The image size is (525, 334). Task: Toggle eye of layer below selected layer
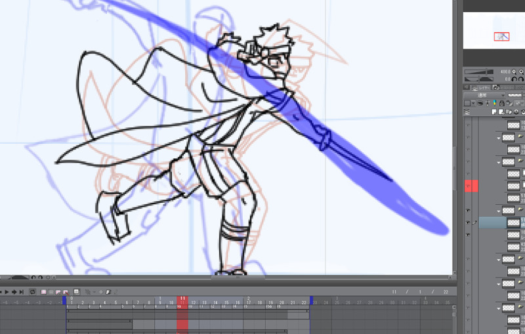(468, 235)
